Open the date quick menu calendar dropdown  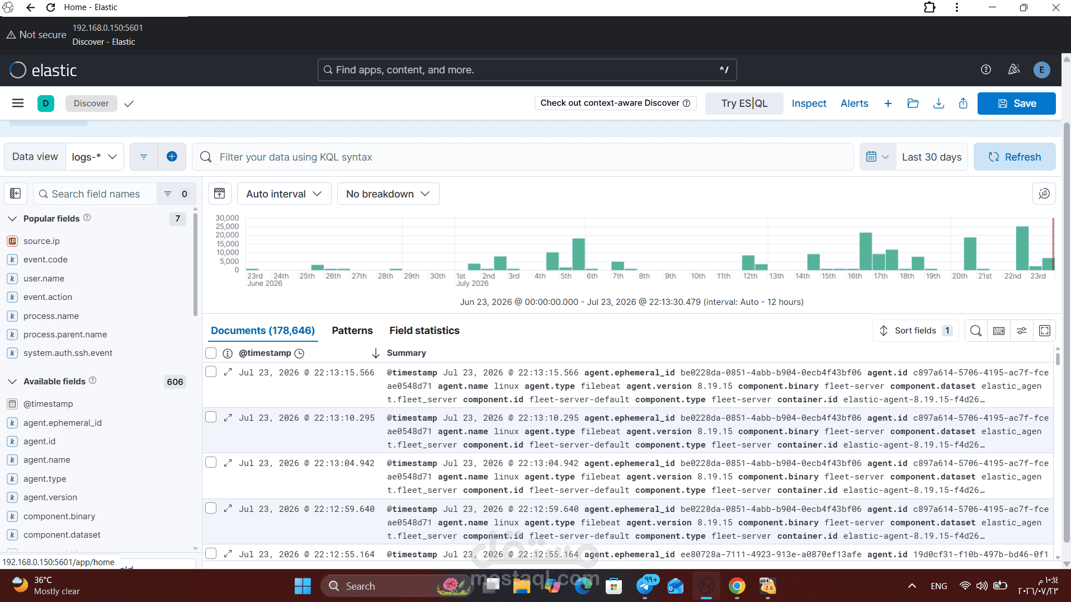click(x=877, y=157)
